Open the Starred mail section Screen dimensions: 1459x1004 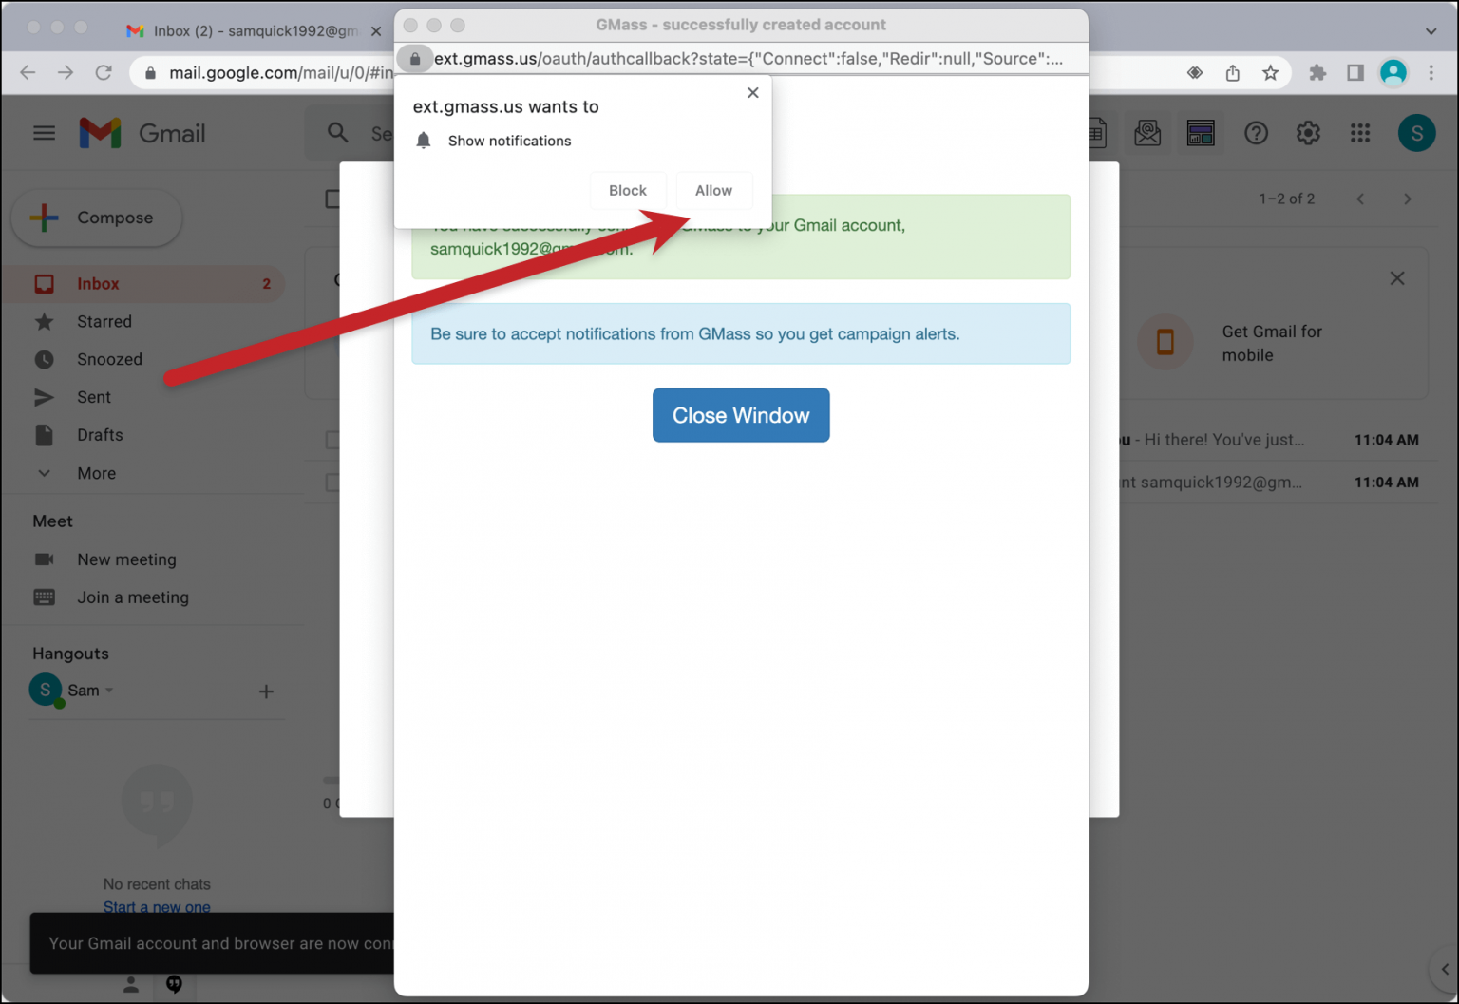pos(104,321)
